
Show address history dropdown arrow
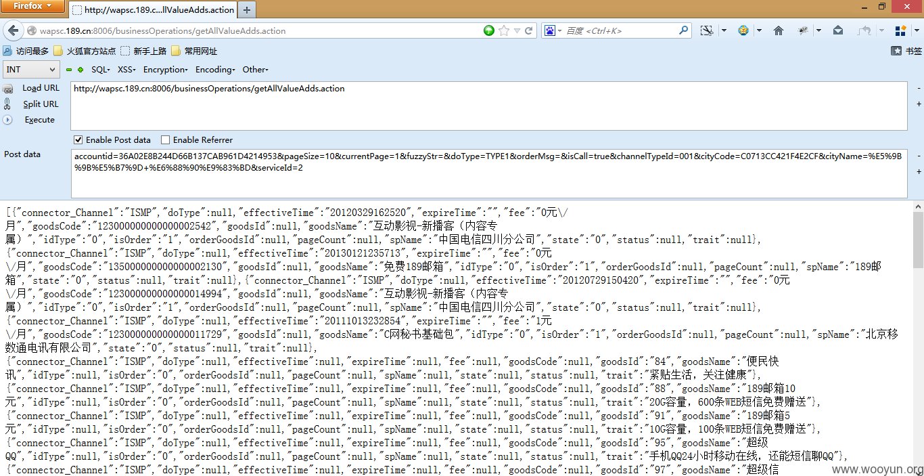click(517, 30)
